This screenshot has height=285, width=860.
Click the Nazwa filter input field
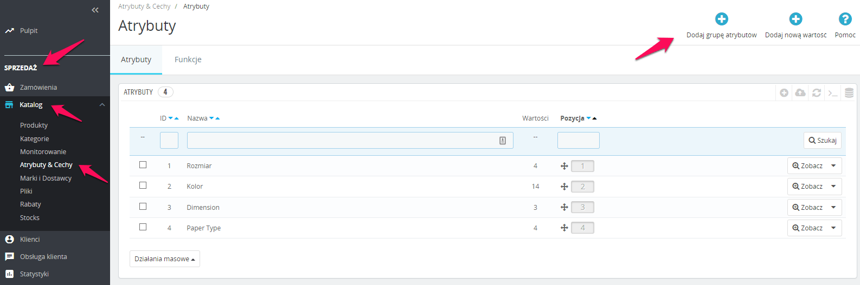(350, 141)
